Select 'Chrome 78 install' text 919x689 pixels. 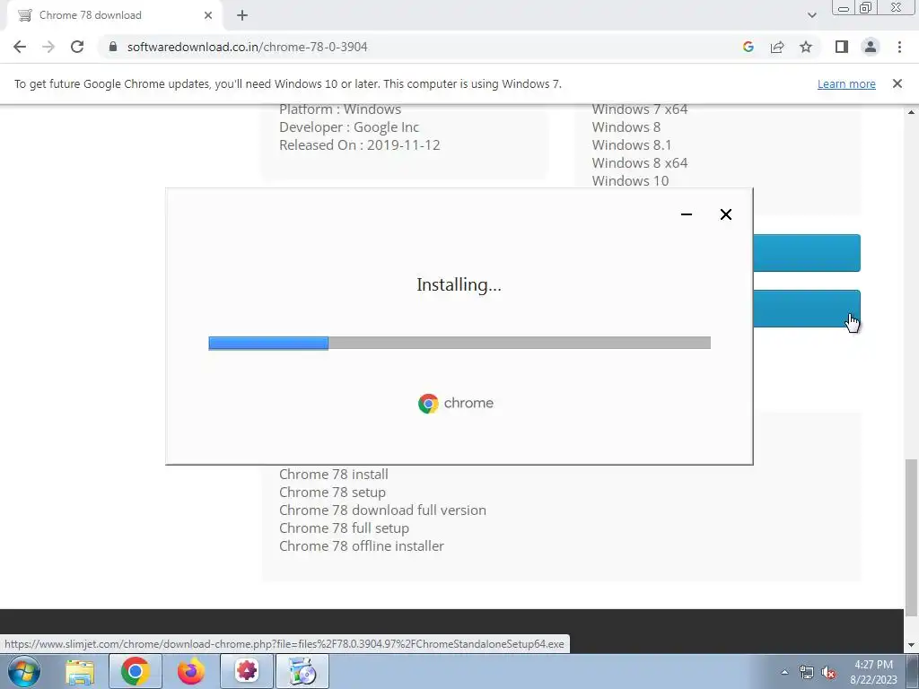tap(334, 474)
